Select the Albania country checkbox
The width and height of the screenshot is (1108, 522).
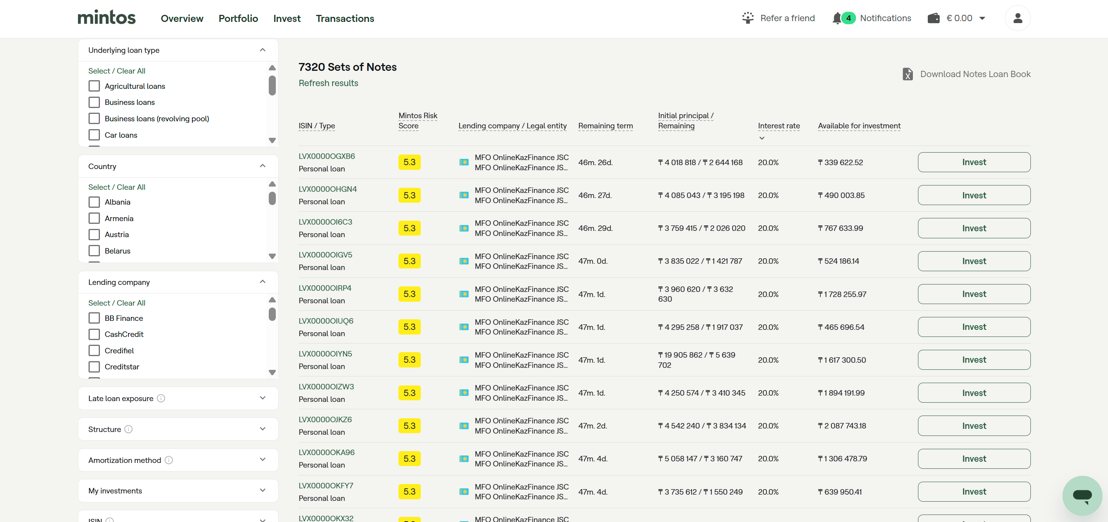tap(94, 202)
